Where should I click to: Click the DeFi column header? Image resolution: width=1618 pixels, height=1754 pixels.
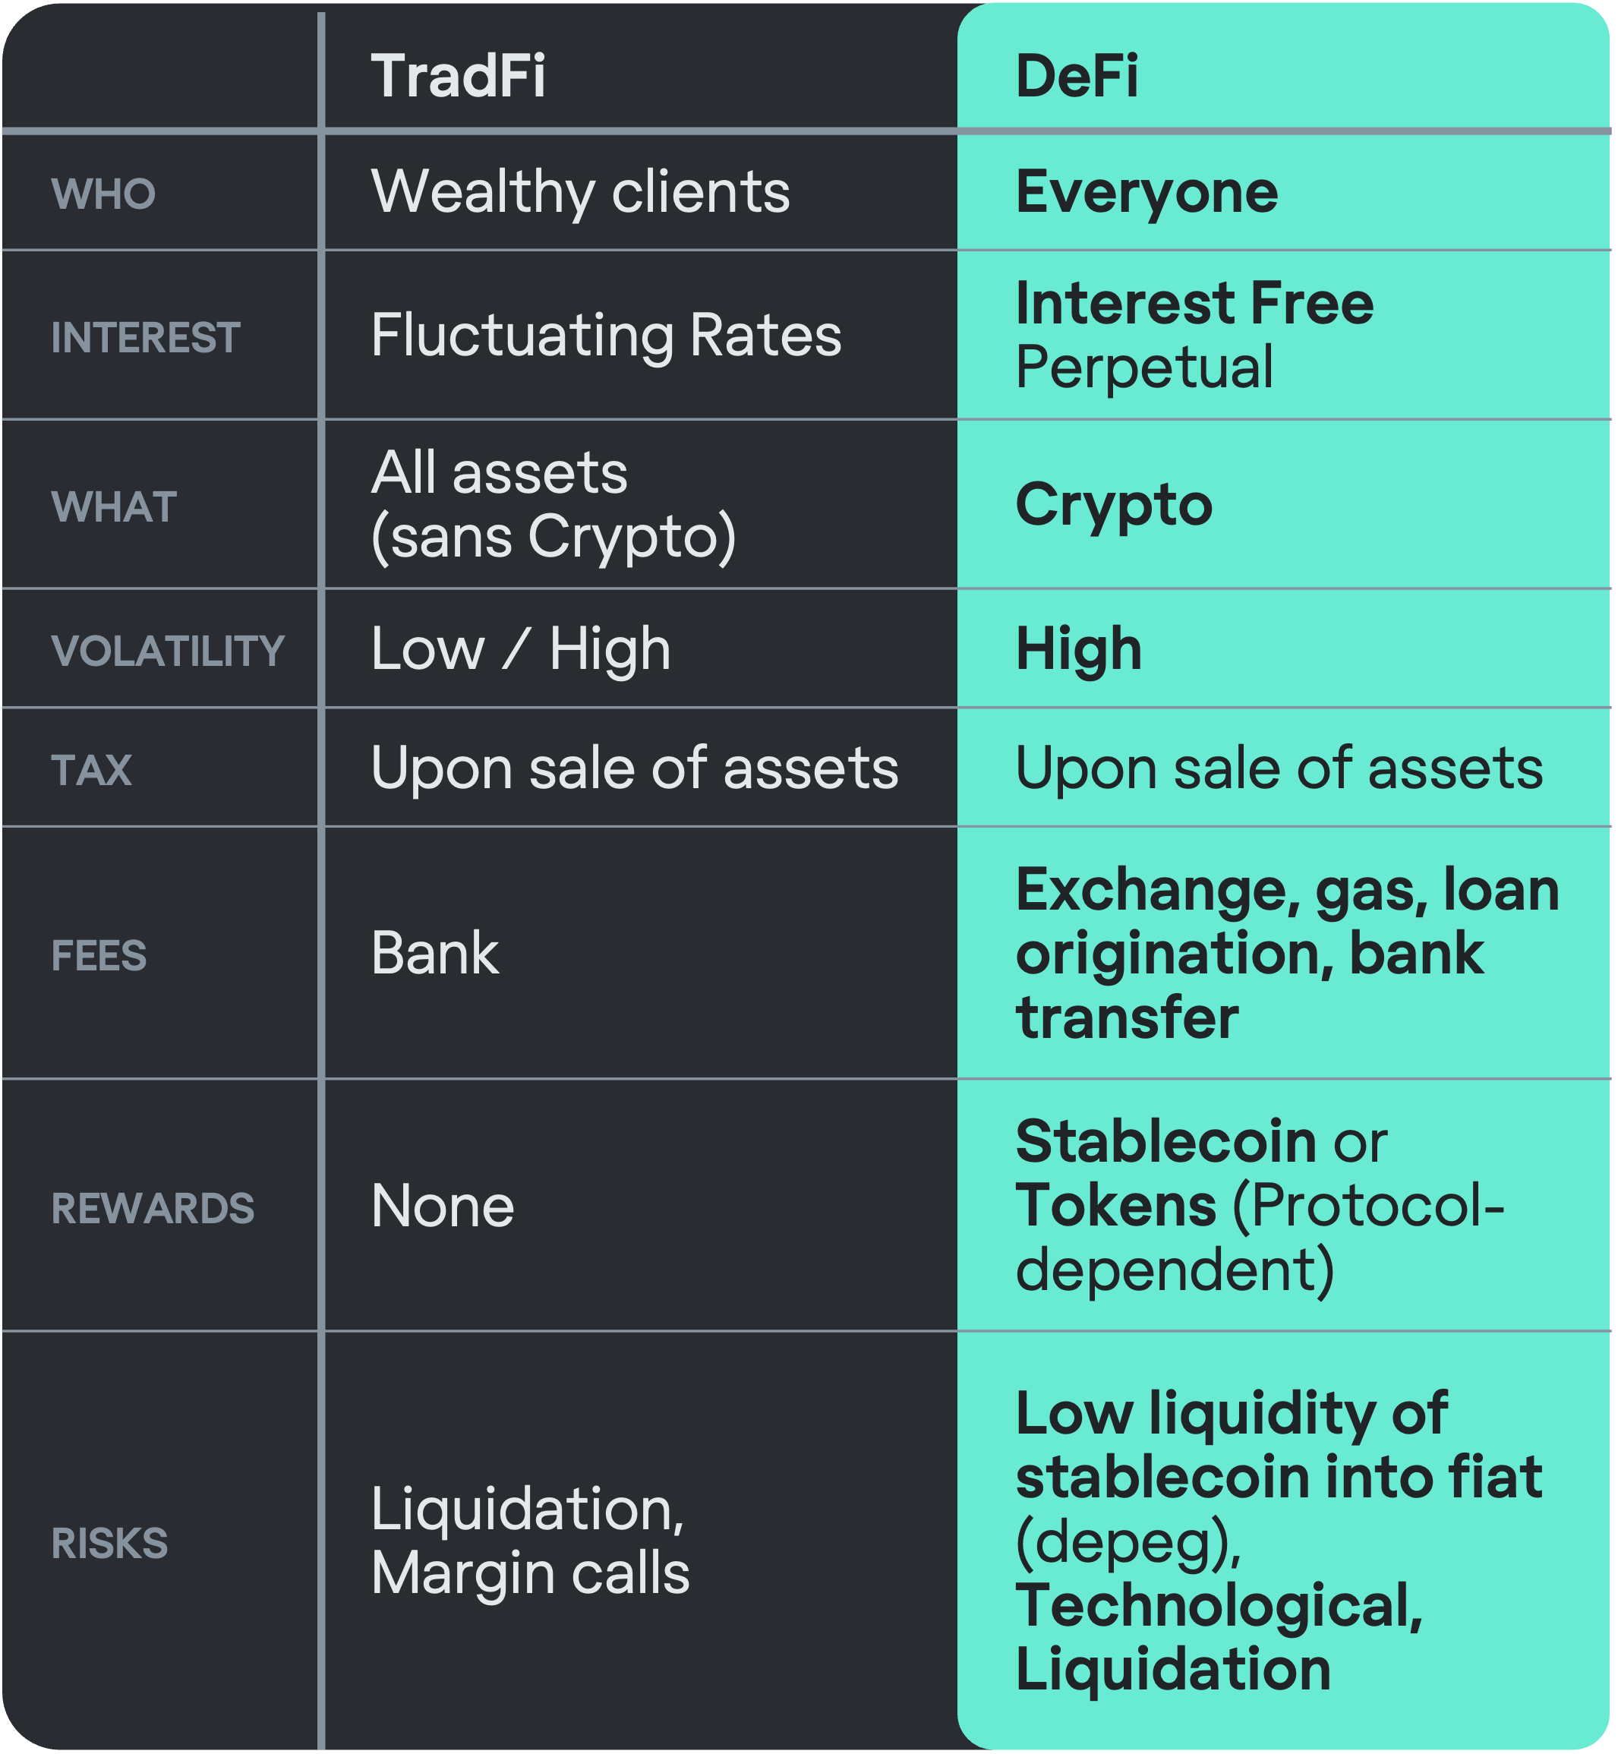point(1077,76)
